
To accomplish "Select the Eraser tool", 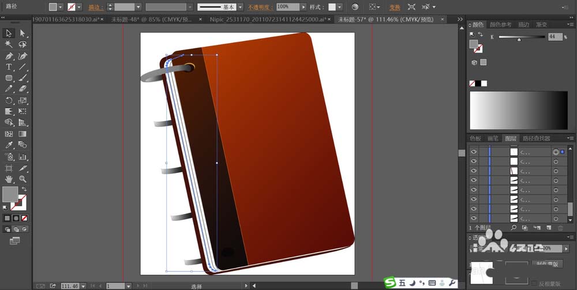I will 23,89.
